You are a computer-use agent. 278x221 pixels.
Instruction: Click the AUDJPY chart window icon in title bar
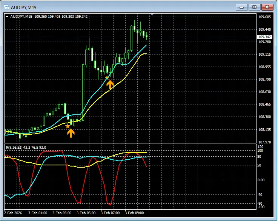6,7
